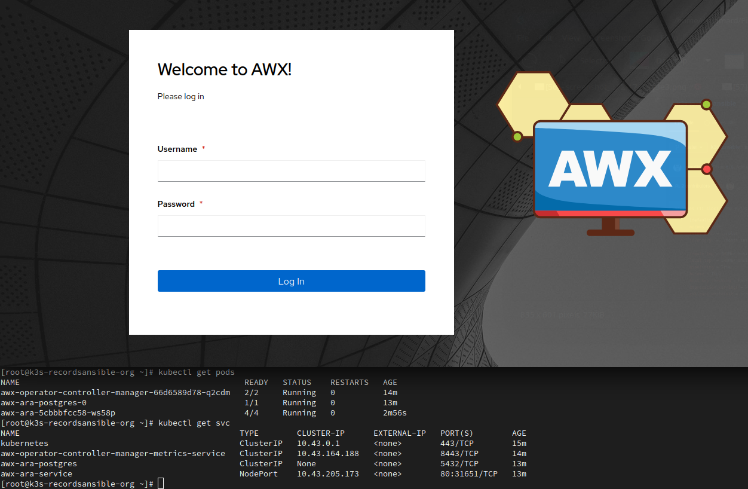
Task: Click the green dot on the upper right hexagon
Action: (706, 104)
